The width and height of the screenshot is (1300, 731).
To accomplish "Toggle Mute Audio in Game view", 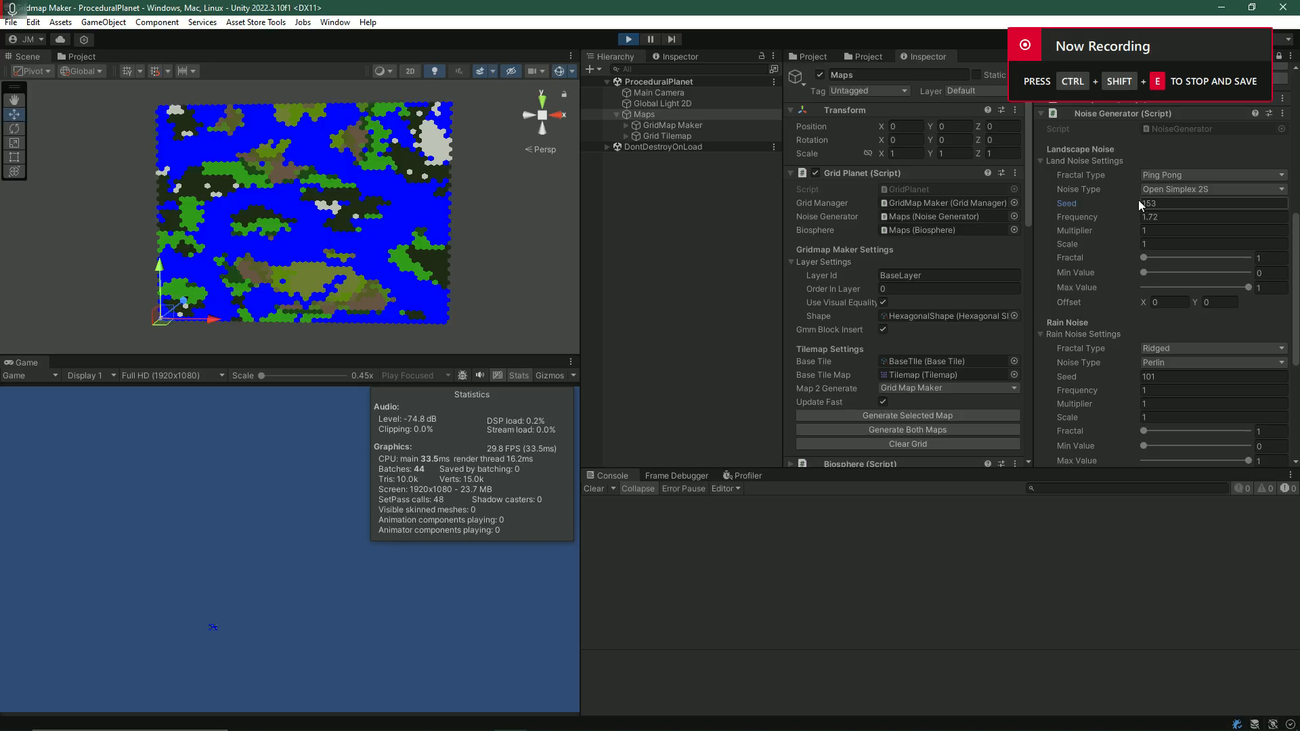I will [480, 376].
